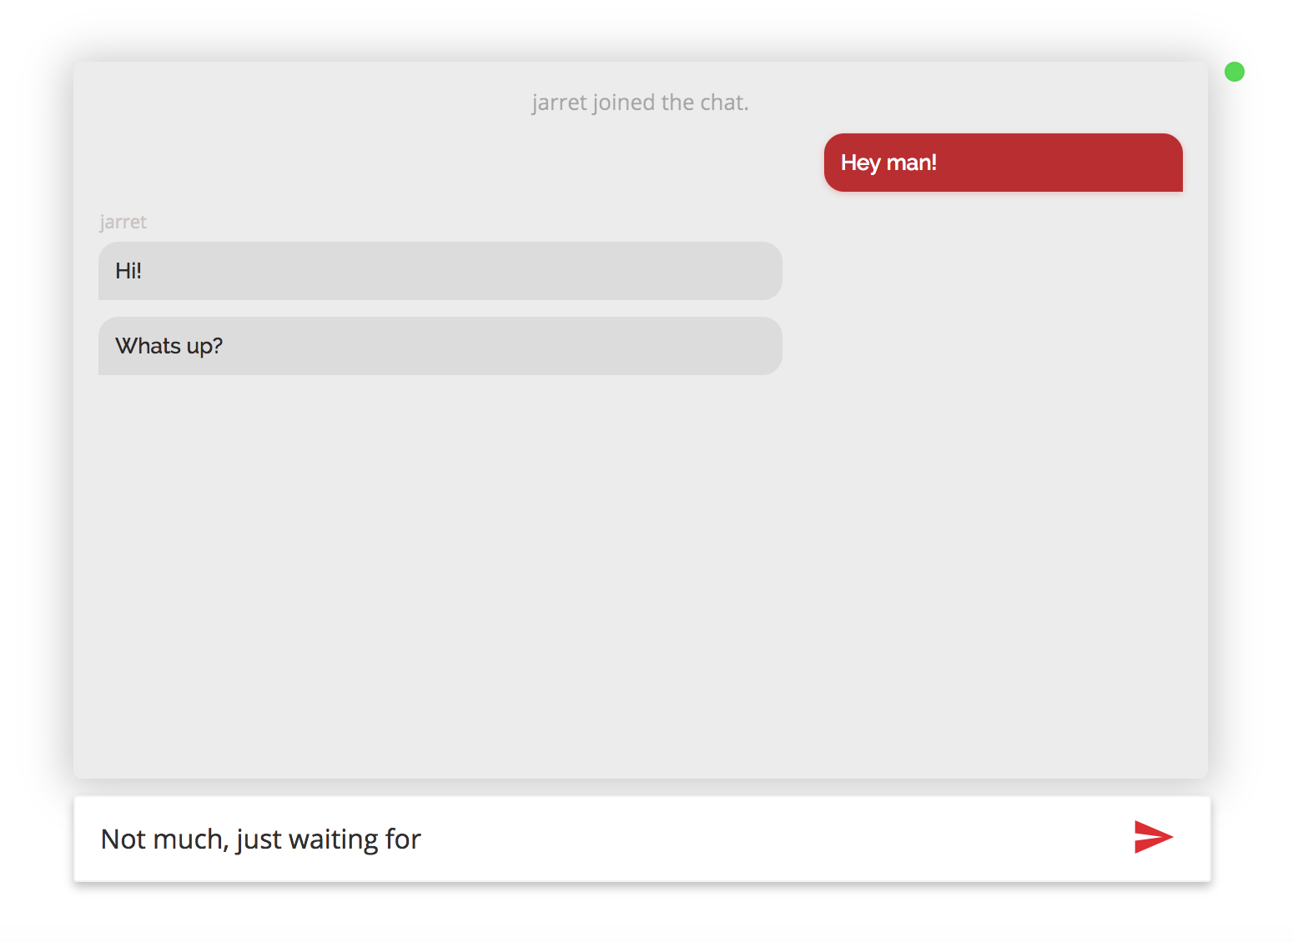Place cursor after the word "for" in the draft
Screen dimensions: 1293x942
pos(423,839)
